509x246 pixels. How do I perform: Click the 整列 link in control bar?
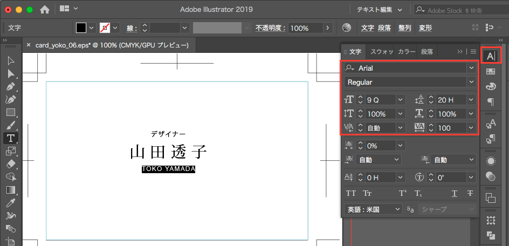(404, 28)
